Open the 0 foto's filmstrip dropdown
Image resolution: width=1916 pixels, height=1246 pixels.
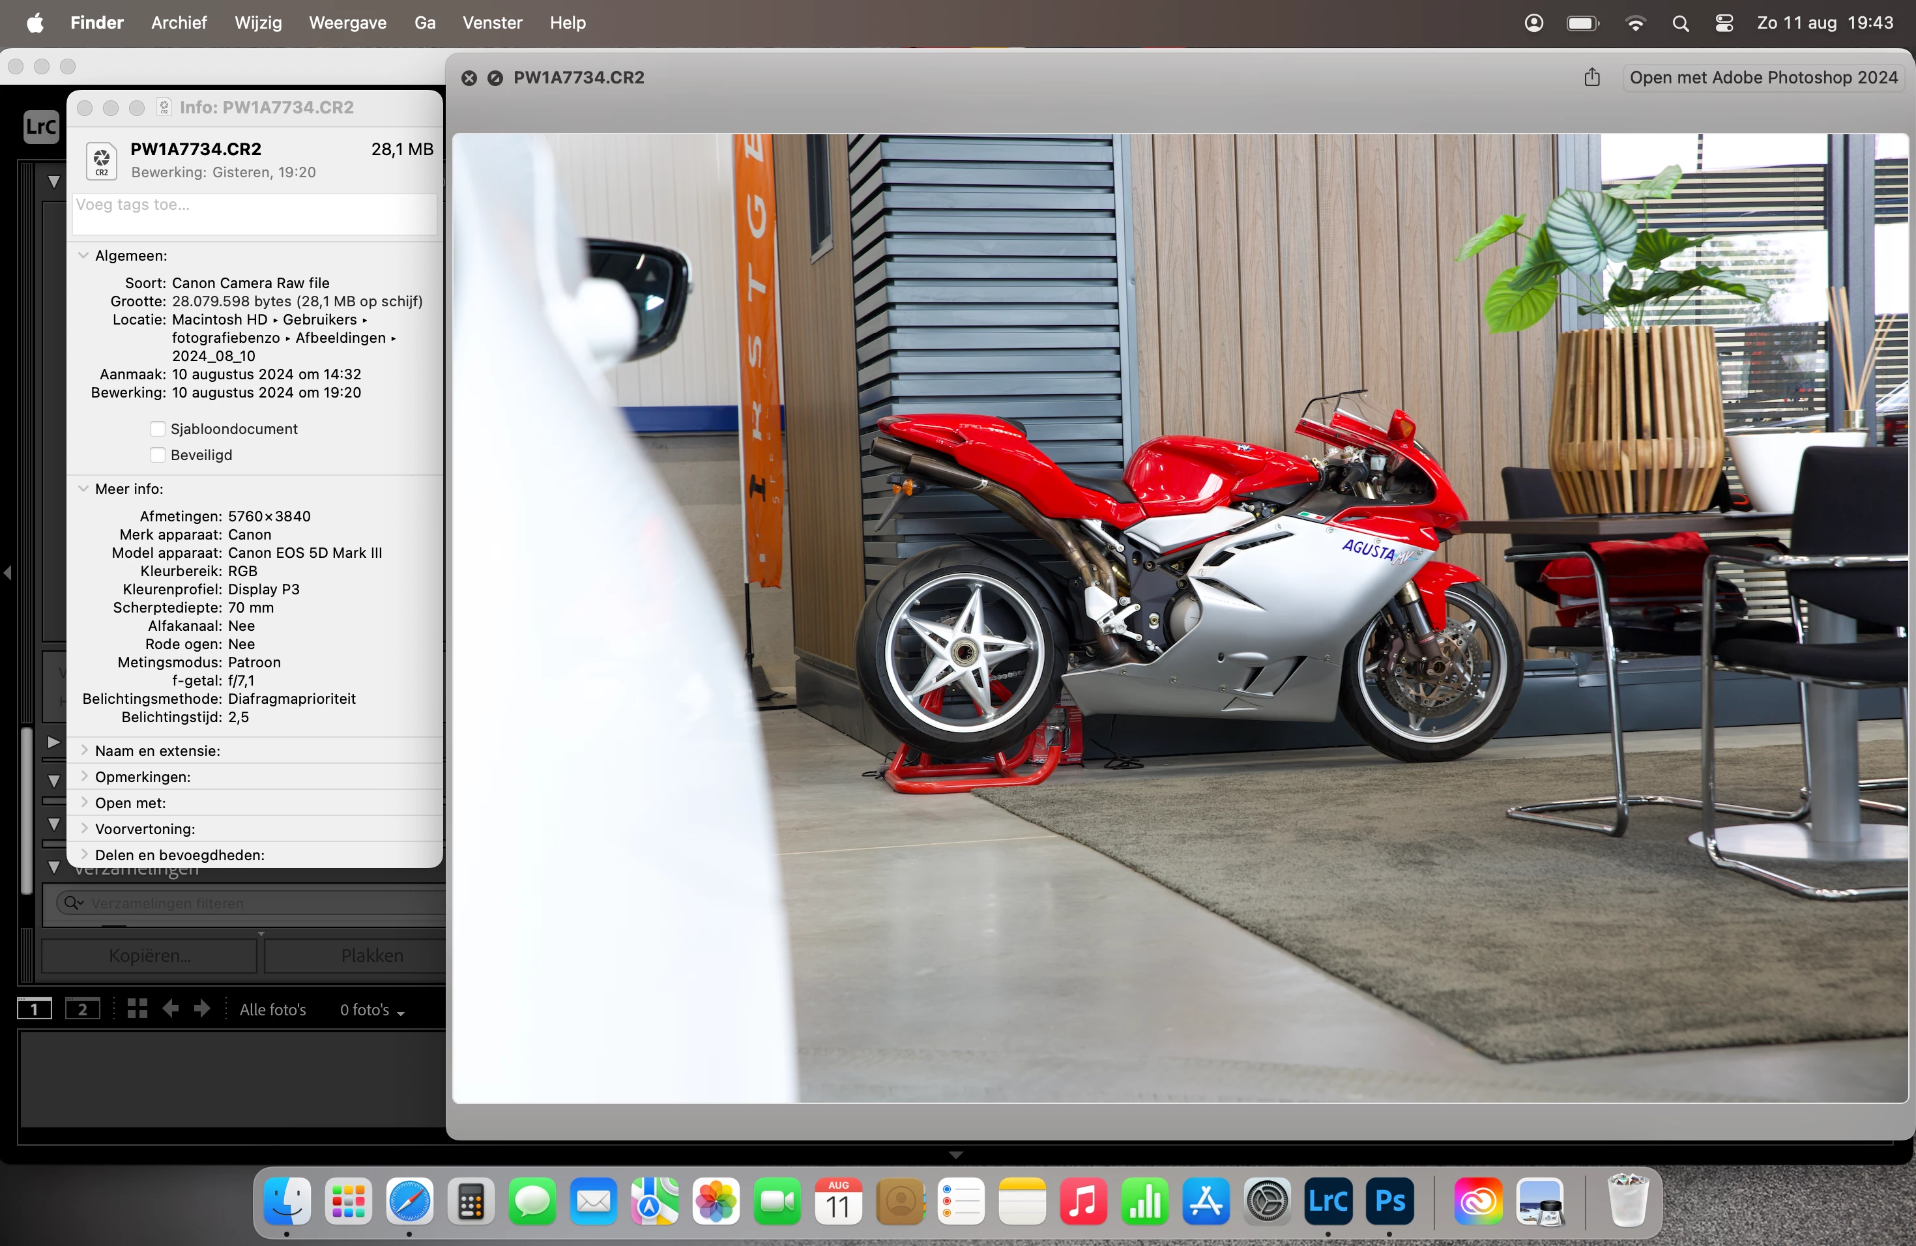[x=372, y=1009]
